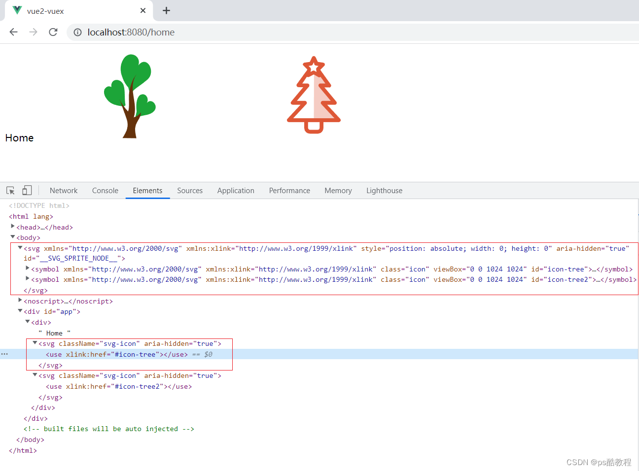Expand the head element node
This screenshot has width=639, height=471.
pos(12,226)
